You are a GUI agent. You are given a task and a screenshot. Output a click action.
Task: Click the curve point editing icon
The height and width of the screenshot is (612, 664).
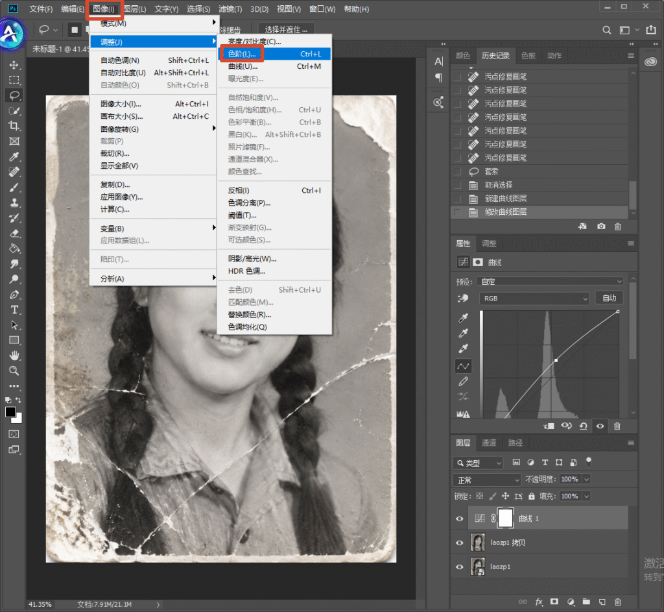point(463,366)
